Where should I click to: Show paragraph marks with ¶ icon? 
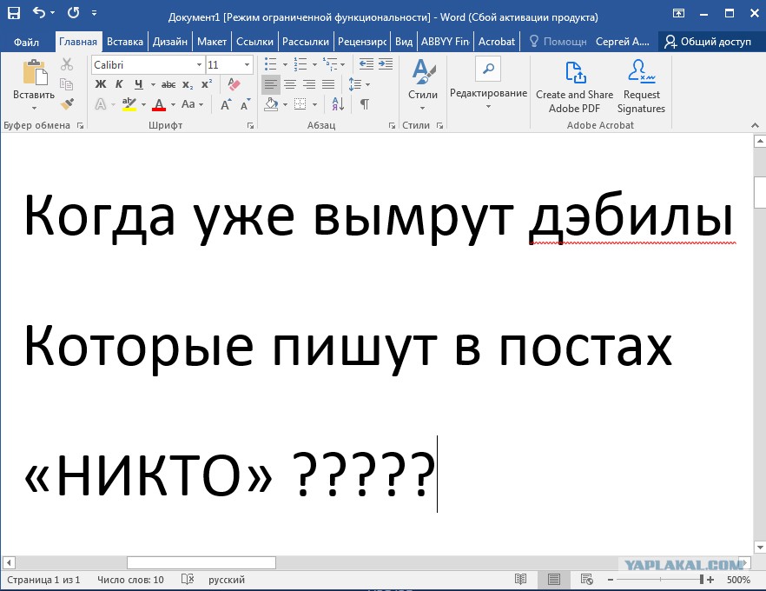tap(365, 104)
